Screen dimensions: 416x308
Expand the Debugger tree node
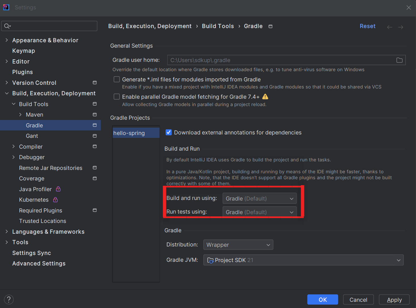click(14, 157)
